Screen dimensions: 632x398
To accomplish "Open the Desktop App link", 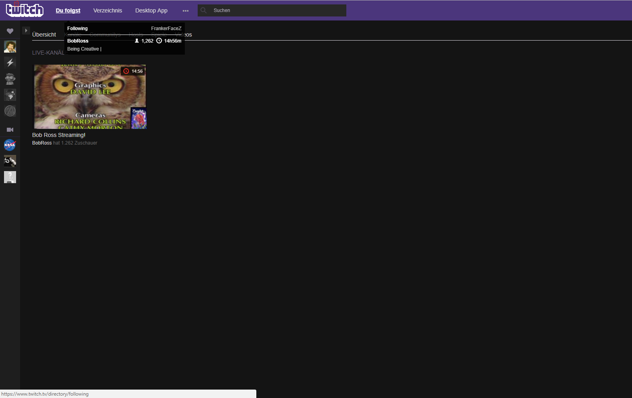I will 151,10.
